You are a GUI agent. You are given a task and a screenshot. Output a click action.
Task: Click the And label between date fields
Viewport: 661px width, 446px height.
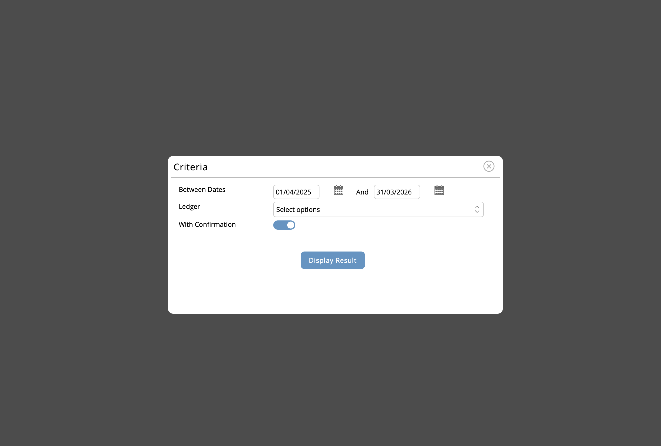pyautogui.click(x=362, y=192)
